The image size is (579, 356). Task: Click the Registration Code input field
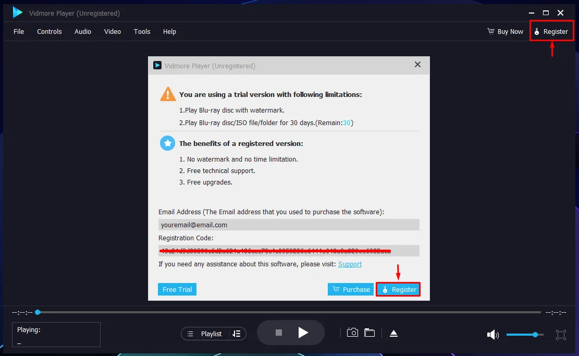pyautogui.click(x=289, y=251)
